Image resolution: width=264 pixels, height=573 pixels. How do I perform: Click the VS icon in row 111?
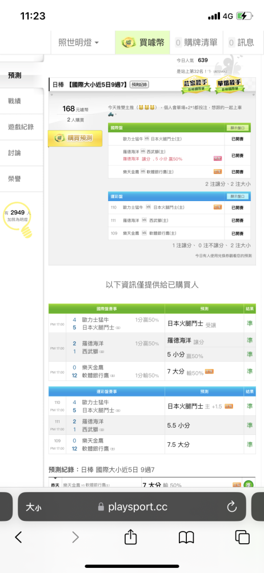click(x=143, y=221)
